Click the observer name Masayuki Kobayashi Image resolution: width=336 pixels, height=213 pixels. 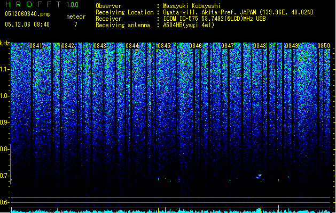192,6
